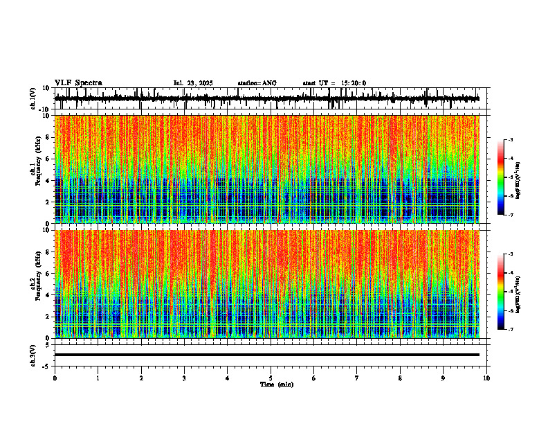548x424 pixels.
Task: Click the 'Jul 23, 2025' date text
Action: 193,83
